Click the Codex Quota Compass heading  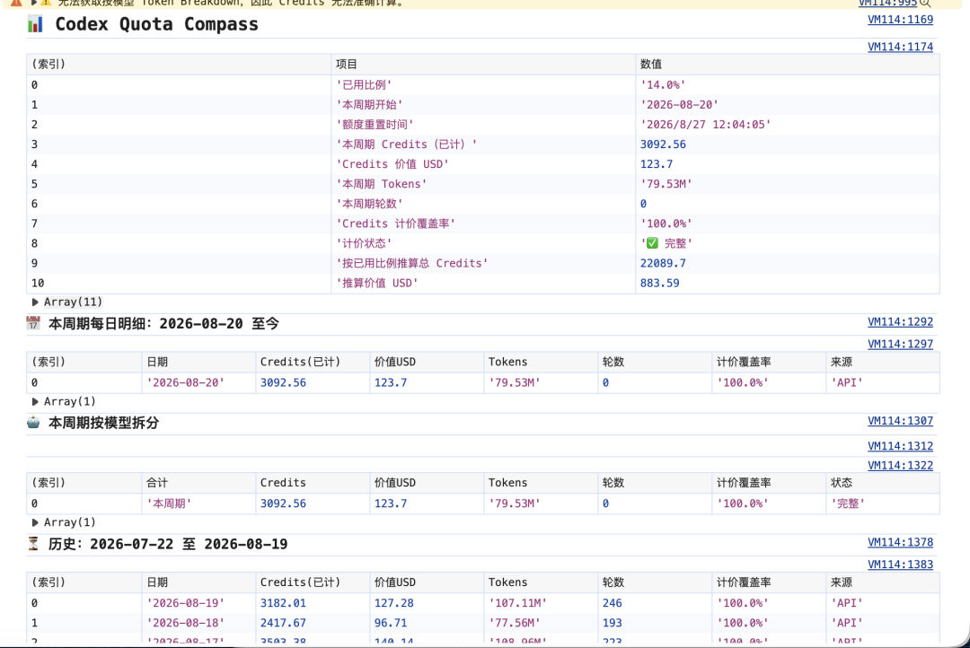click(x=156, y=24)
